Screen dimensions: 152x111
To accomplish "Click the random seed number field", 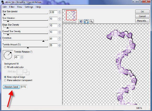I will (x=24, y=87).
